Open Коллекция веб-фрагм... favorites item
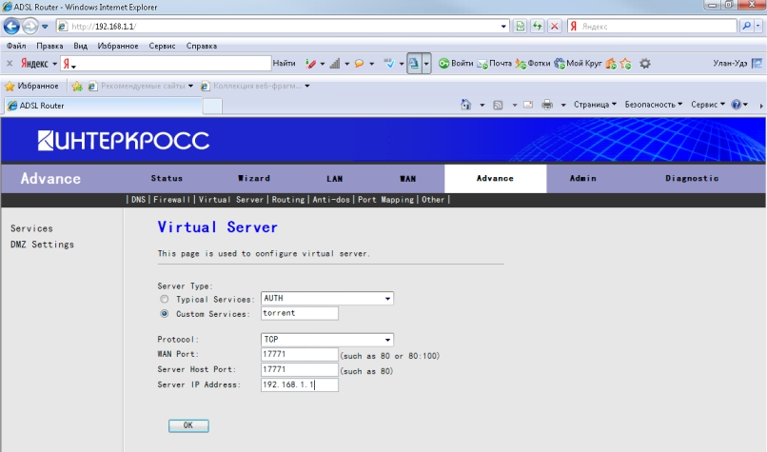 click(255, 86)
